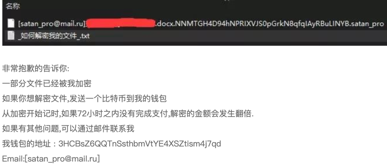Click the 我钱包的地址 label
The width and height of the screenshot is (387, 165).
point(27,144)
